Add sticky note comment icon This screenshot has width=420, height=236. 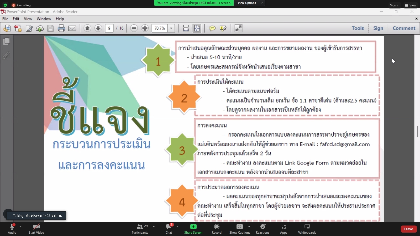[x=212, y=28]
